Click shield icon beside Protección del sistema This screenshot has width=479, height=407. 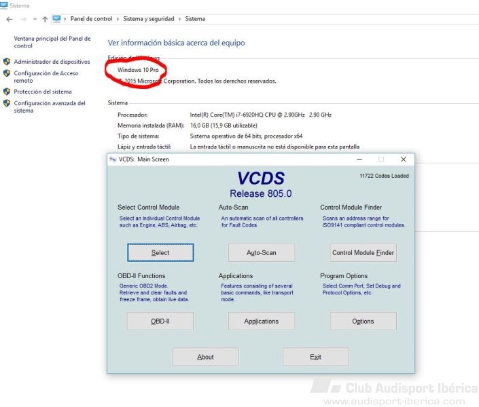[7, 92]
